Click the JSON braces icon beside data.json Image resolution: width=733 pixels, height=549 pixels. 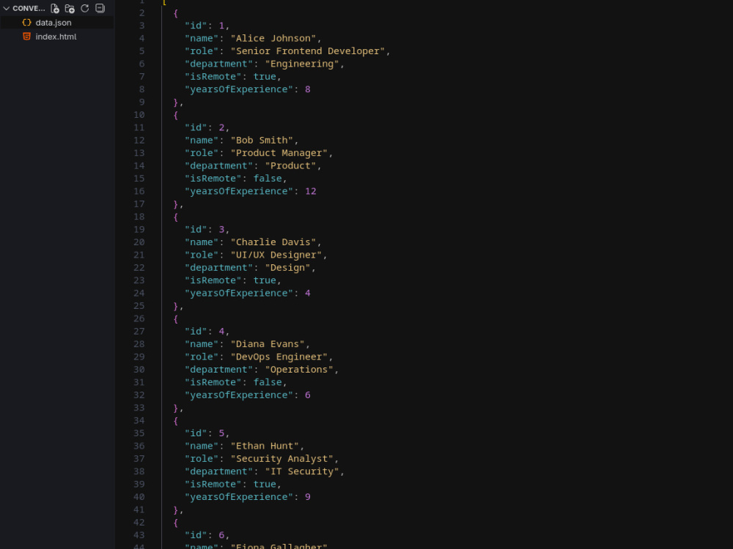(26, 23)
